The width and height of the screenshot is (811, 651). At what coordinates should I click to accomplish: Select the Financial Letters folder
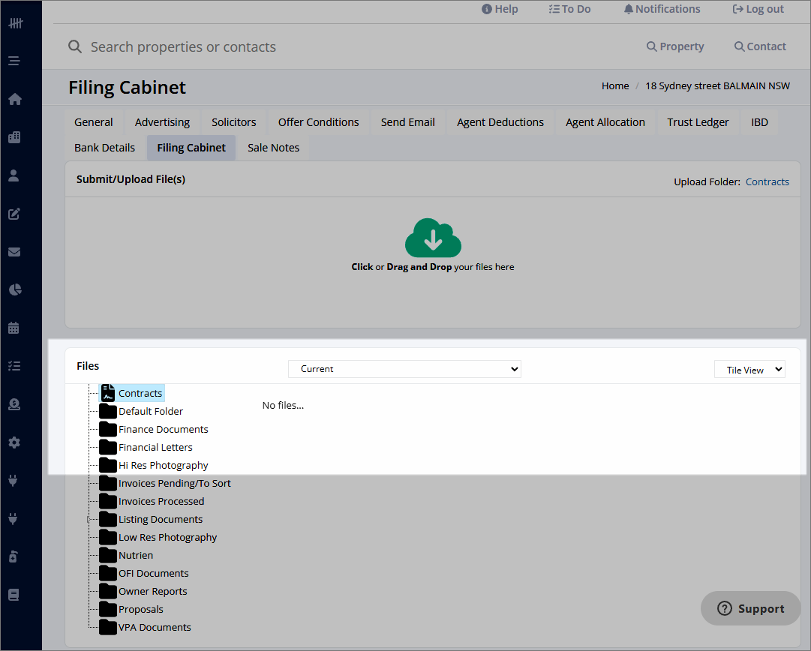point(155,448)
